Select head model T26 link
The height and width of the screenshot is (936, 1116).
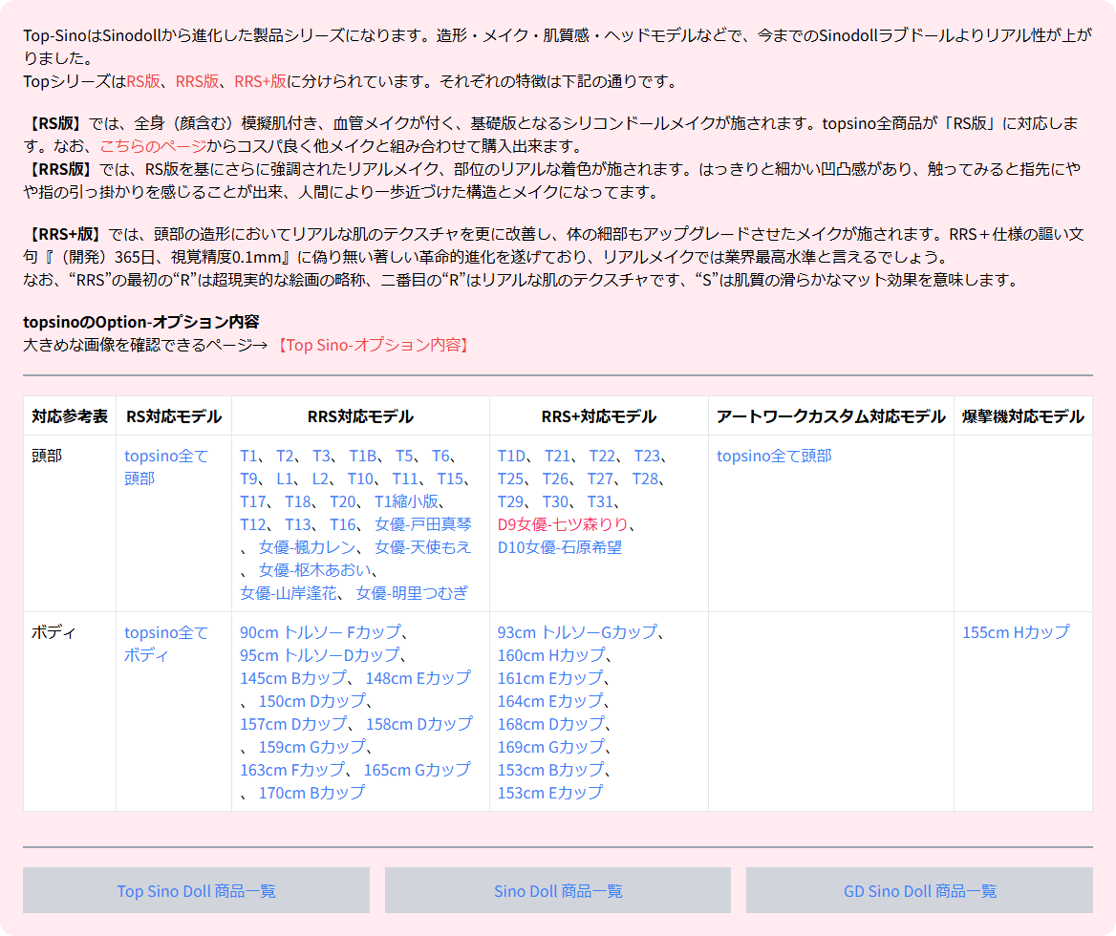(556, 479)
